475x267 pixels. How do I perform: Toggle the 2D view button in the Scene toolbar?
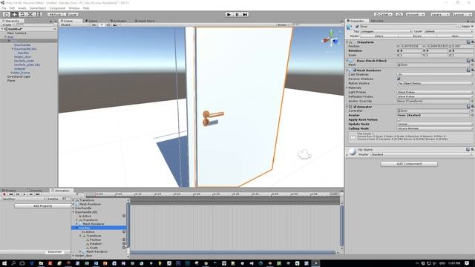[94, 24]
